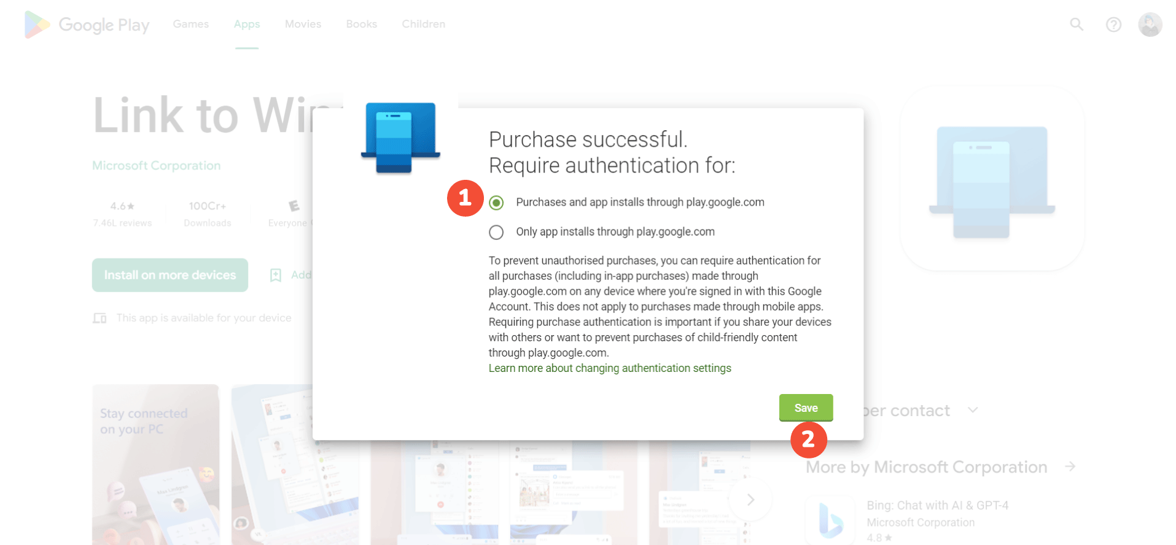
Task: Select Only app installs radio option
Action: (496, 232)
